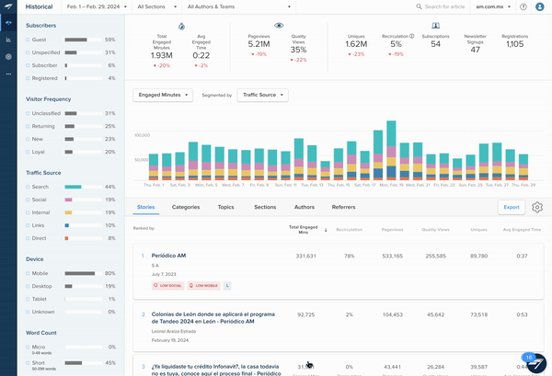Image resolution: width=552 pixels, height=376 pixels.
Task: Toggle the Returning visitor filter
Action: click(x=28, y=126)
